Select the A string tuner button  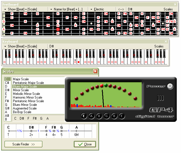tap(91, 116)
